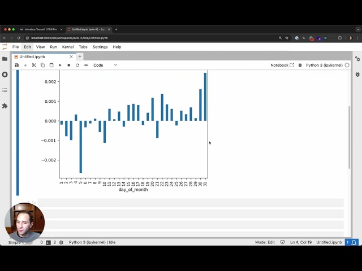The image size is (362, 271).
Task: Open the Edit menu
Action: pyautogui.click(x=27, y=47)
